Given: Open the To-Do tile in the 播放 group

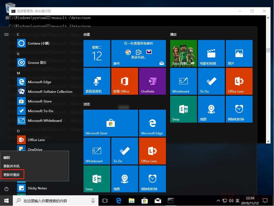Looking at the screenshot, I should [211, 81].
